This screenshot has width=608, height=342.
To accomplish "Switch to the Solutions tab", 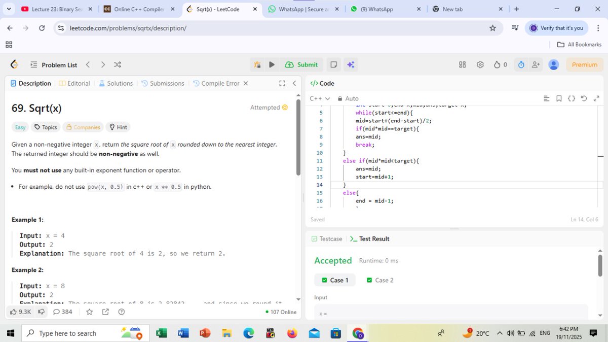I will (116, 83).
